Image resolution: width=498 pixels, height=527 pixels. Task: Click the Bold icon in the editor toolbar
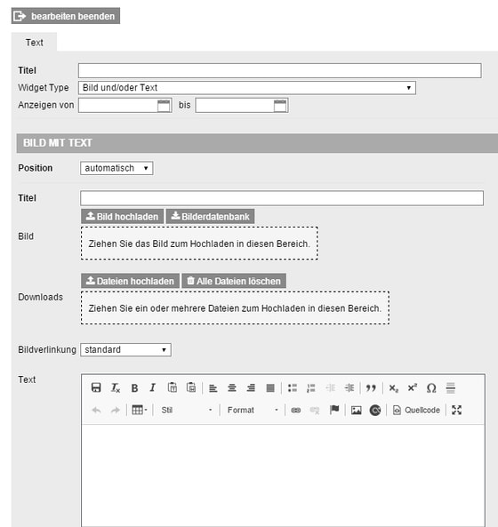134,388
